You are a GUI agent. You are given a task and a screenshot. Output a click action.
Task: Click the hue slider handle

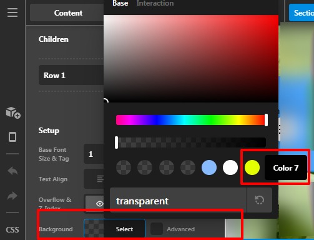[x=266, y=120]
